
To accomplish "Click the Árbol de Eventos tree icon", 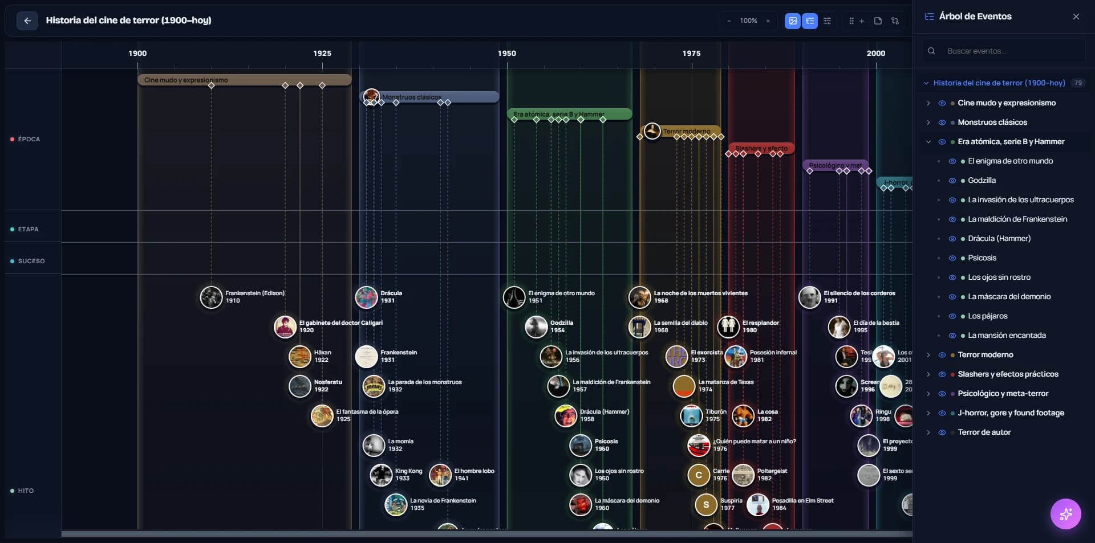I will tap(929, 17).
